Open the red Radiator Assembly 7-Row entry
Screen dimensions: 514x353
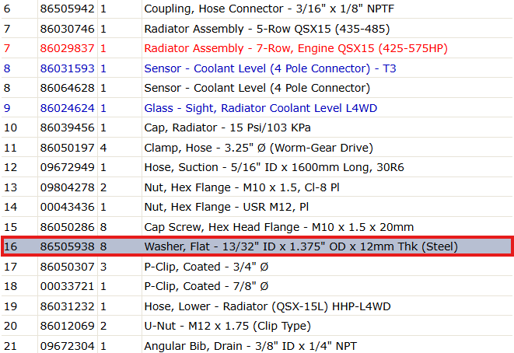click(295, 48)
